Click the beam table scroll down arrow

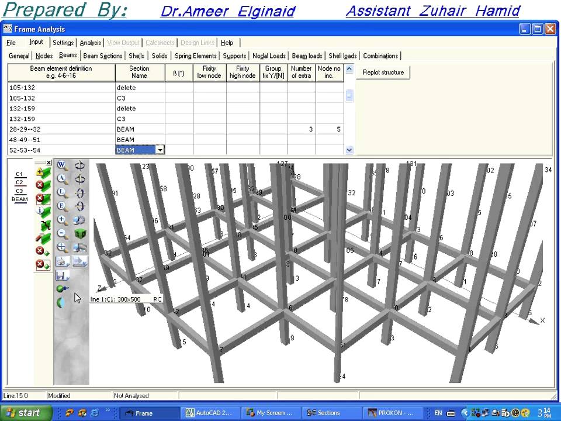click(349, 150)
